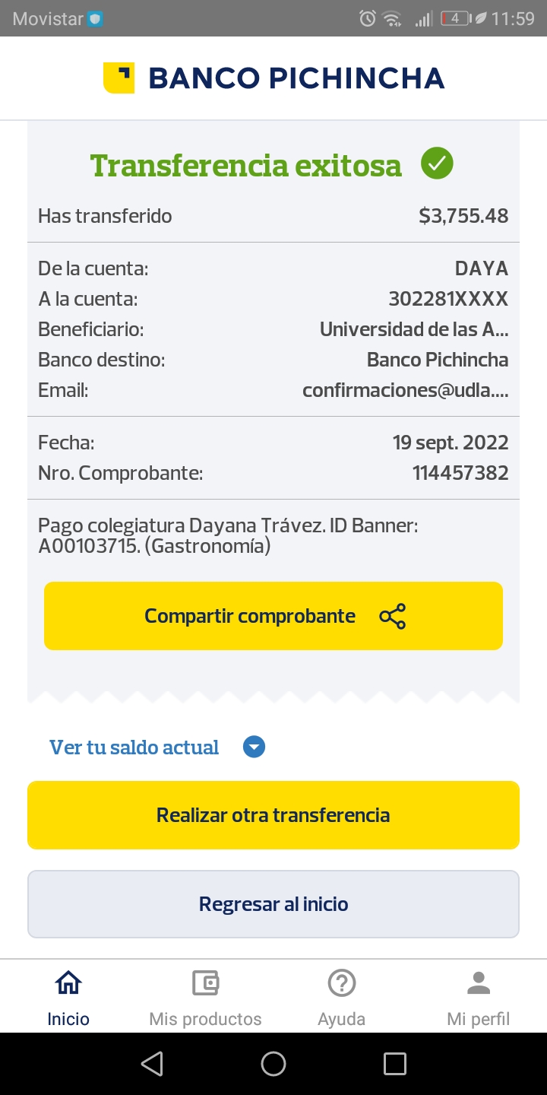Open the Mis productos wallet icon
The image size is (547, 1095).
pyautogui.click(x=205, y=983)
